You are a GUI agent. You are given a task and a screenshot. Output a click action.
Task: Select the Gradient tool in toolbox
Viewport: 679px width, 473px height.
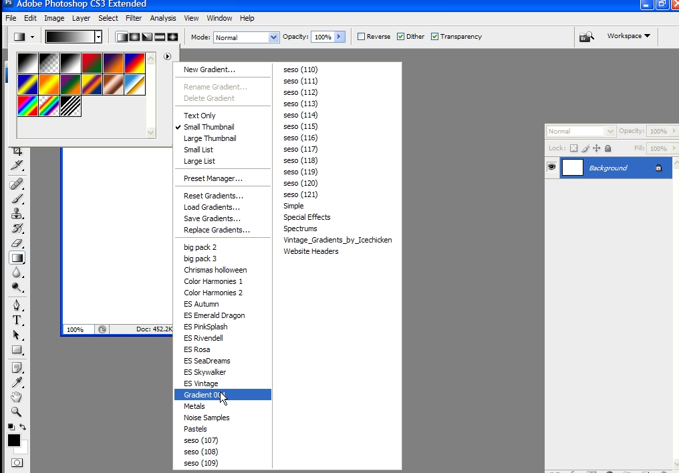pyautogui.click(x=17, y=258)
